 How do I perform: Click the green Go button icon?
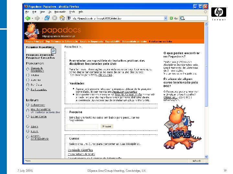[x=171, y=18]
